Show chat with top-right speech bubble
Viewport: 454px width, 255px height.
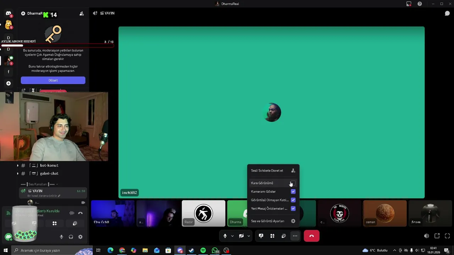[447, 13]
